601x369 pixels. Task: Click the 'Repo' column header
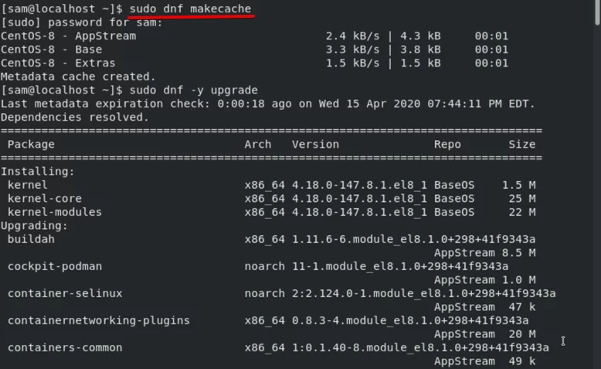tap(447, 145)
